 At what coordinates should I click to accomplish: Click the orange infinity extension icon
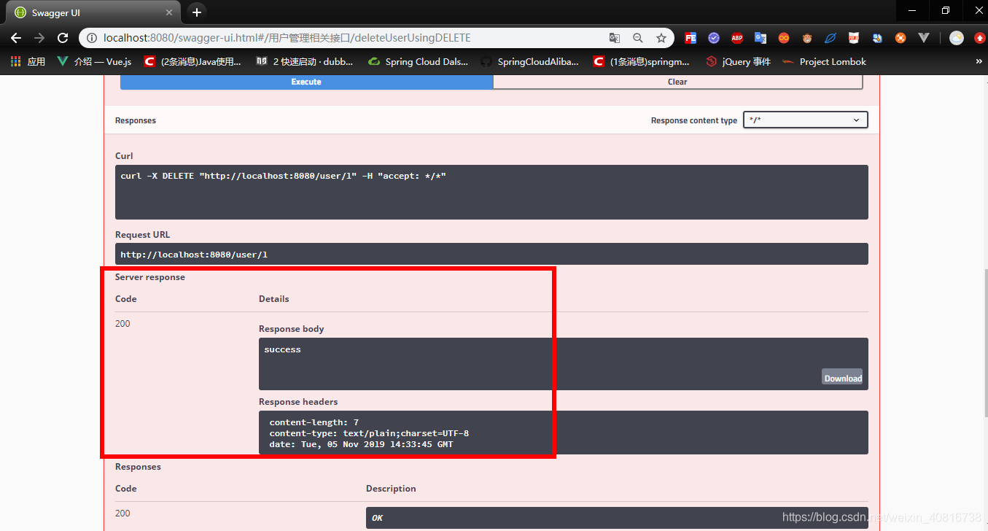pos(784,38)
